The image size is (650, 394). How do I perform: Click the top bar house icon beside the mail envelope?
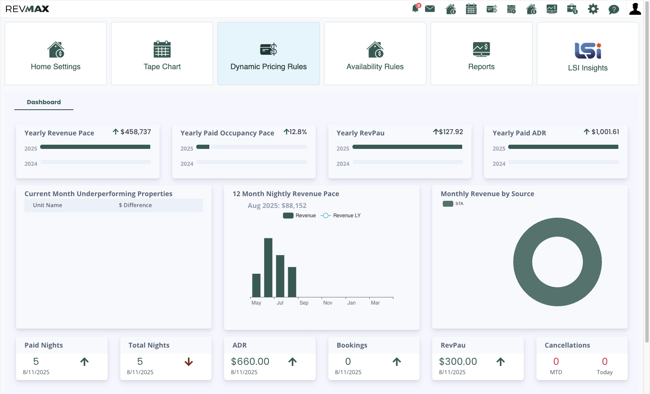451,9
